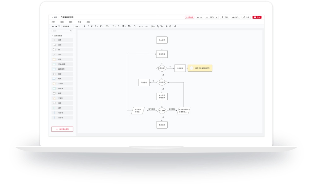
Task: Click the 选择更多图形 button
Action: point(62,129)
